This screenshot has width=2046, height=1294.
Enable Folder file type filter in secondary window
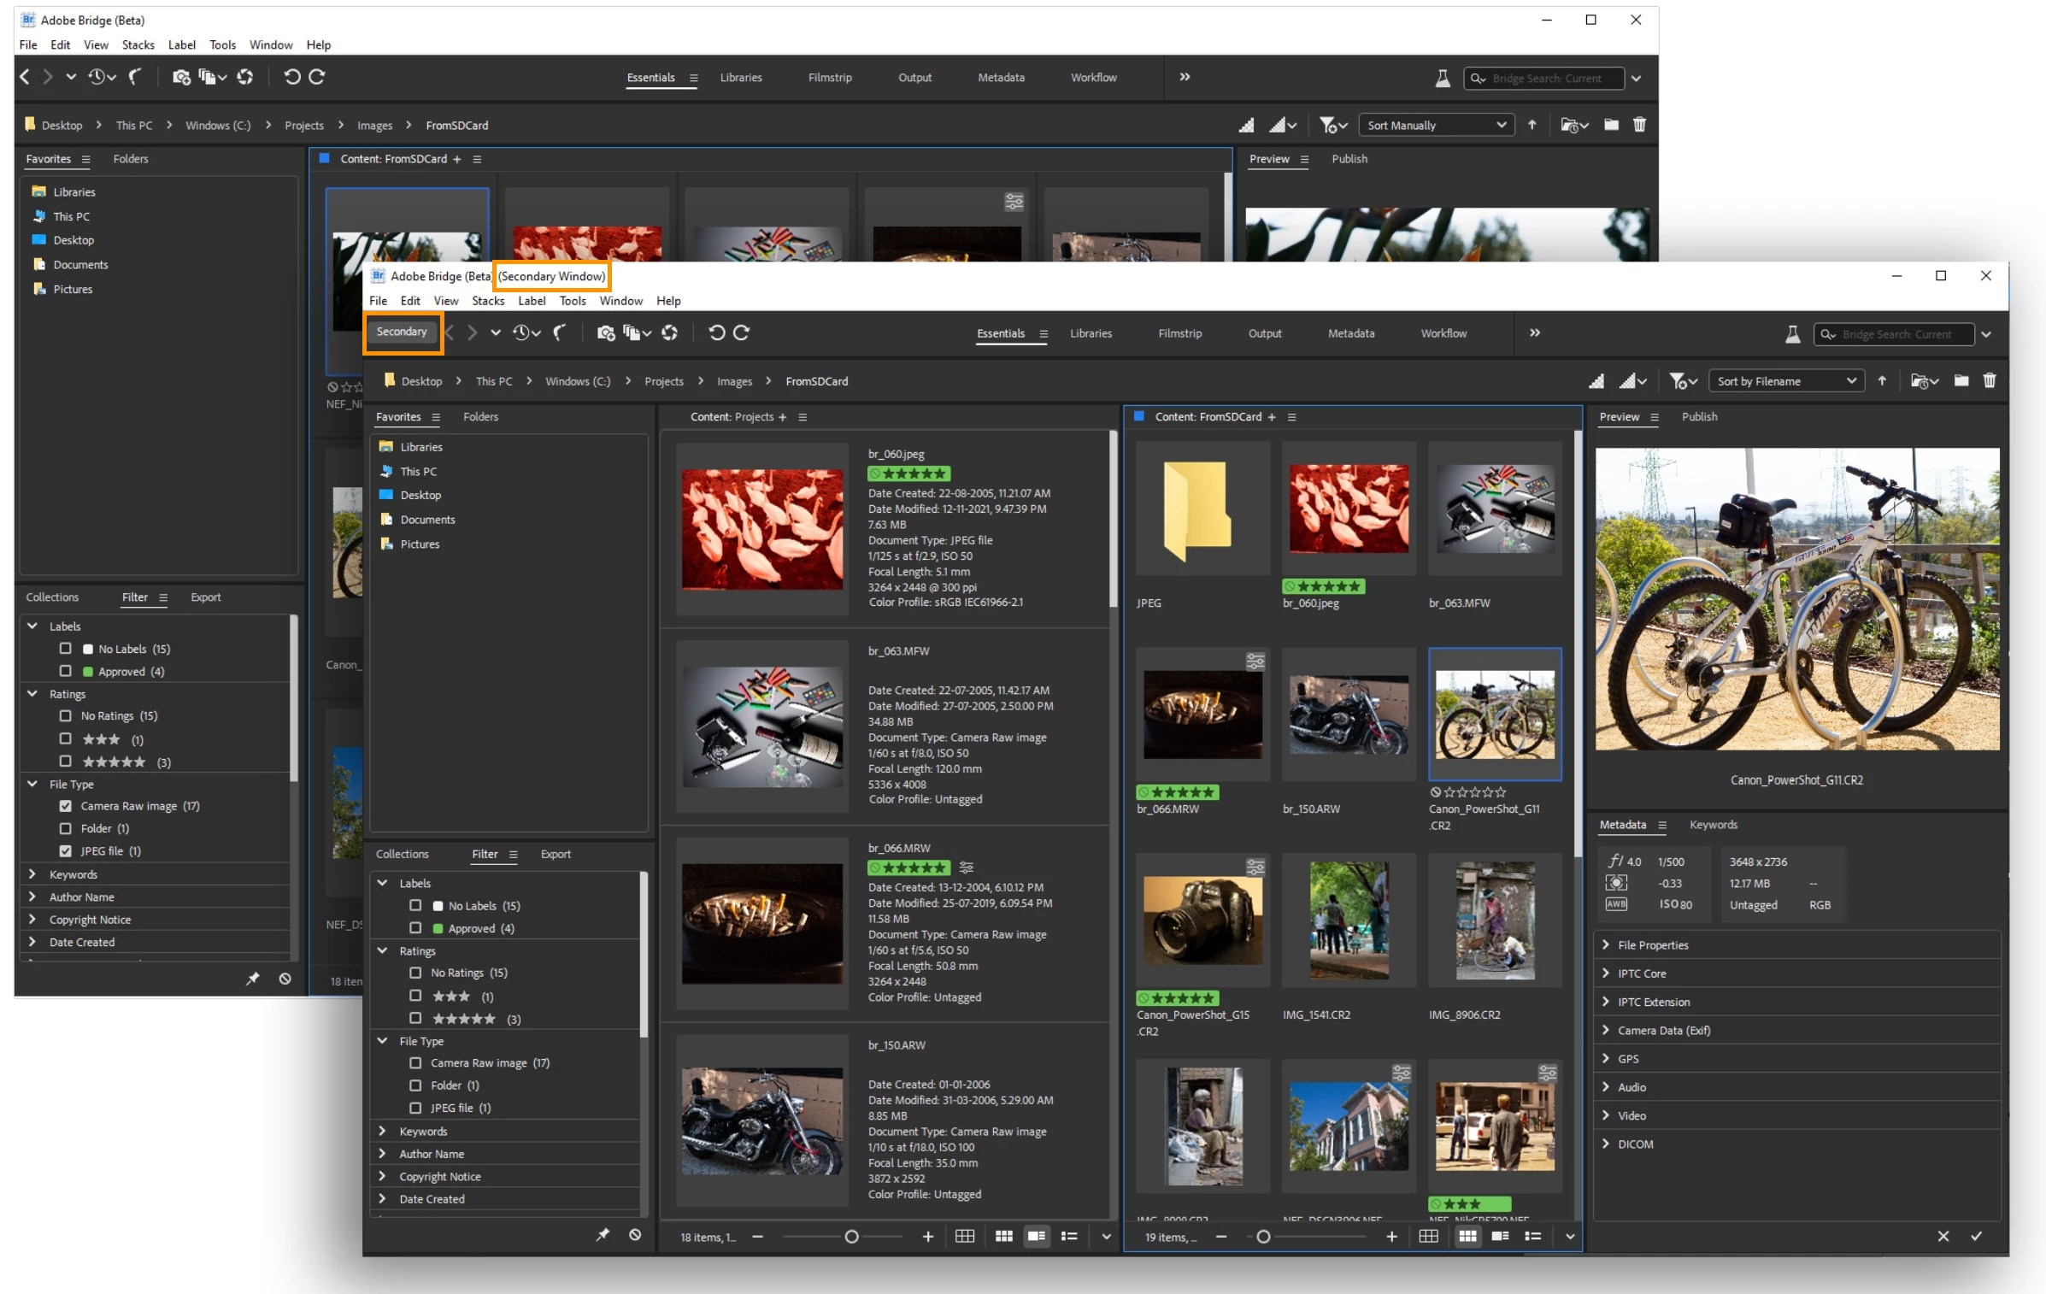click(415, 1085)
